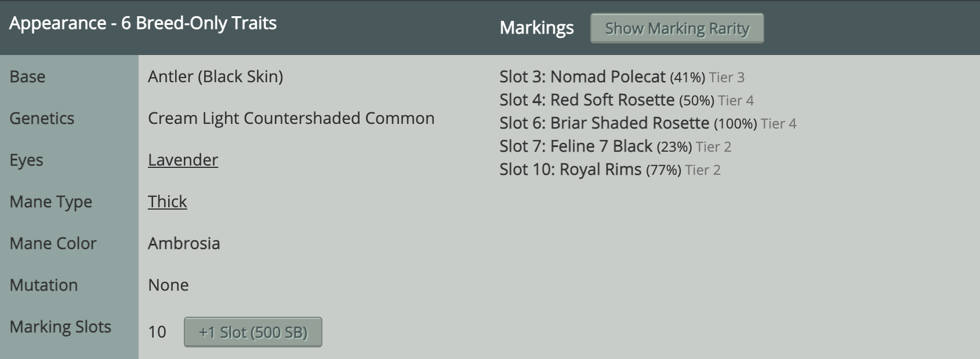Screen dimensions: 980x359
Task: Select Slot 7: Feline 7 Black marking
Action: 615,146
